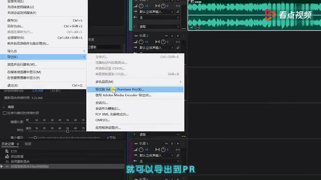Click 全部保存(V) menu item
The width and height of the screenshot is (321, 180).
[x=43, y=38]
